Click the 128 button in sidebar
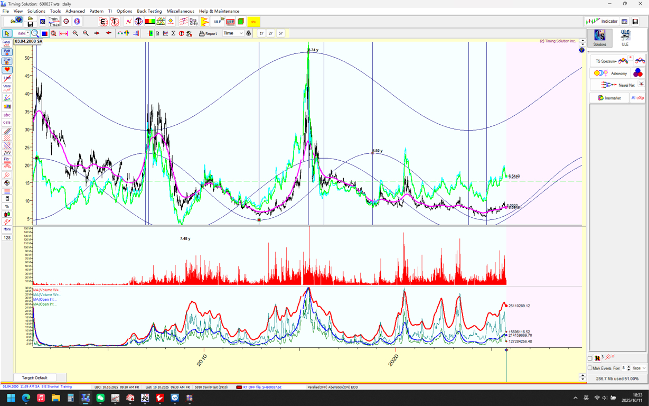649x406 pixels. pos(7,238)
